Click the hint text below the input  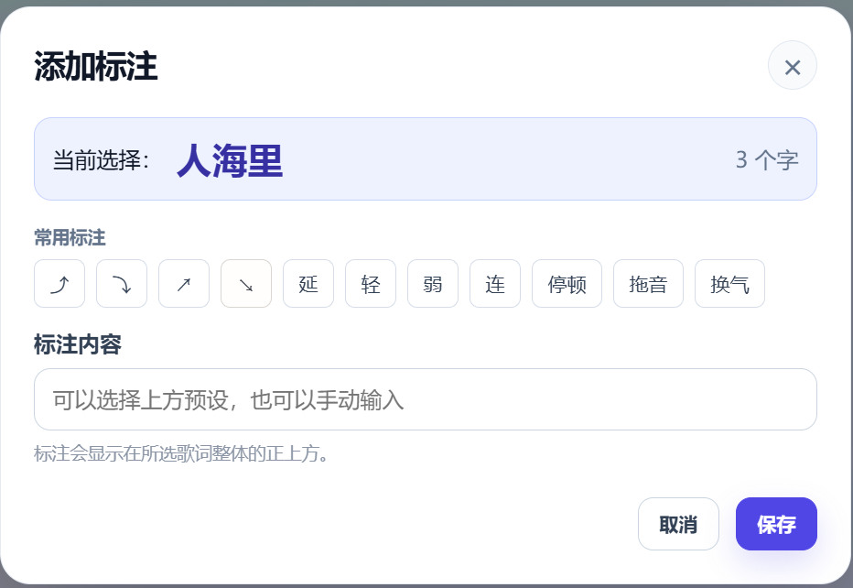point(181,453)
